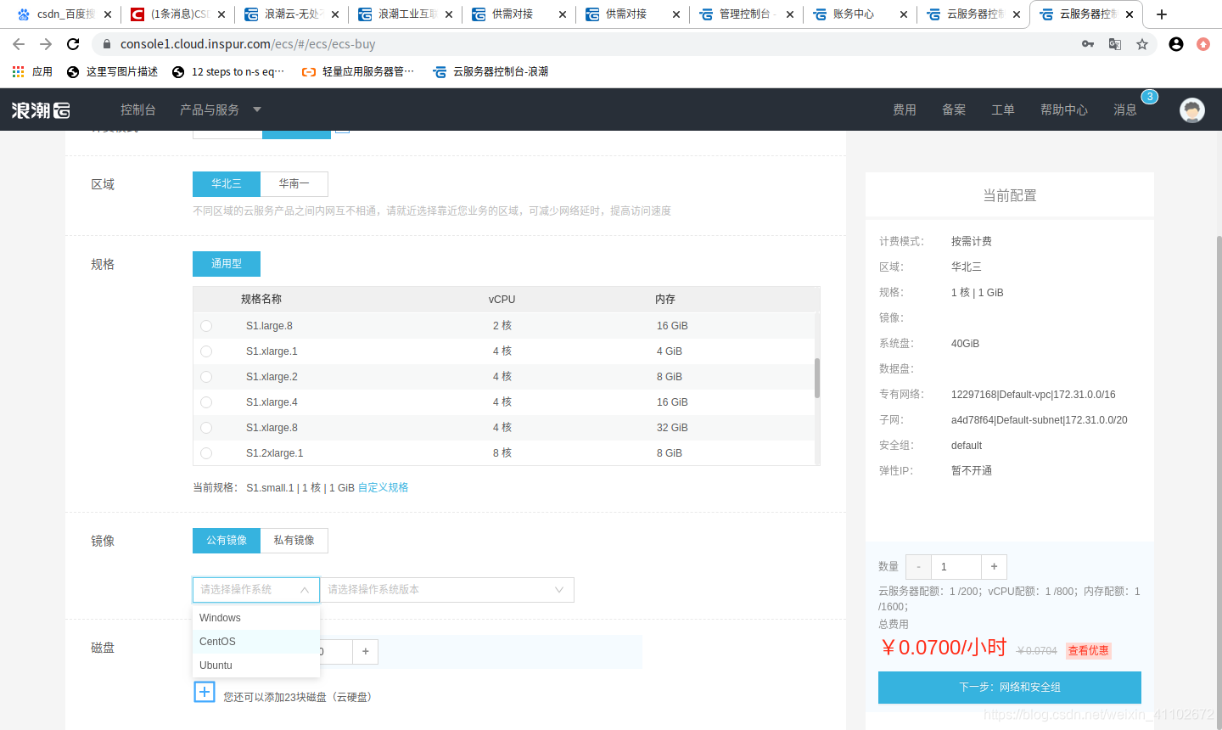The height and width of the screenshot is (730, 1222).
Task: Open 备案 in the top navigation
Action: [x=954, y=110]
